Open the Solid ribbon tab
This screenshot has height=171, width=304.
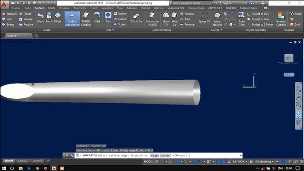coord(28,8)
